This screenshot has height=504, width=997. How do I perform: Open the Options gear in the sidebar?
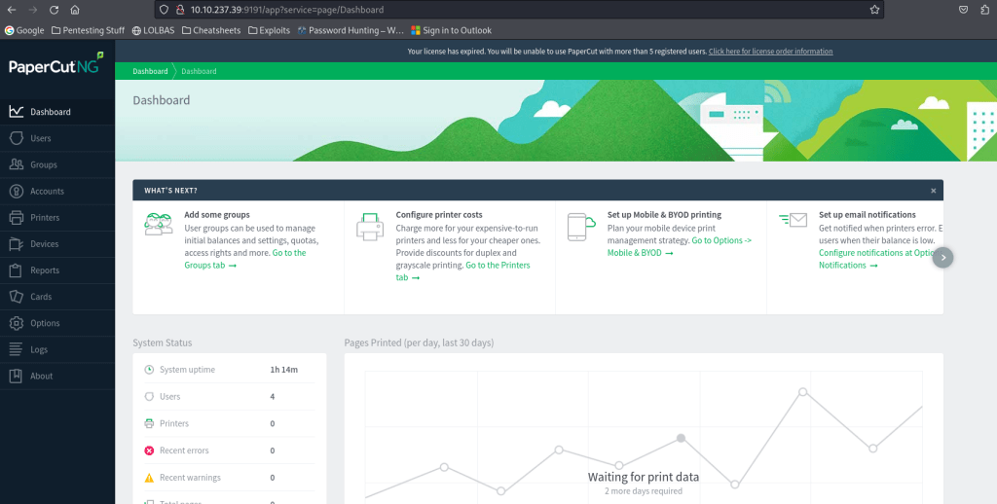pyautogui.click(x=17, y=323)
